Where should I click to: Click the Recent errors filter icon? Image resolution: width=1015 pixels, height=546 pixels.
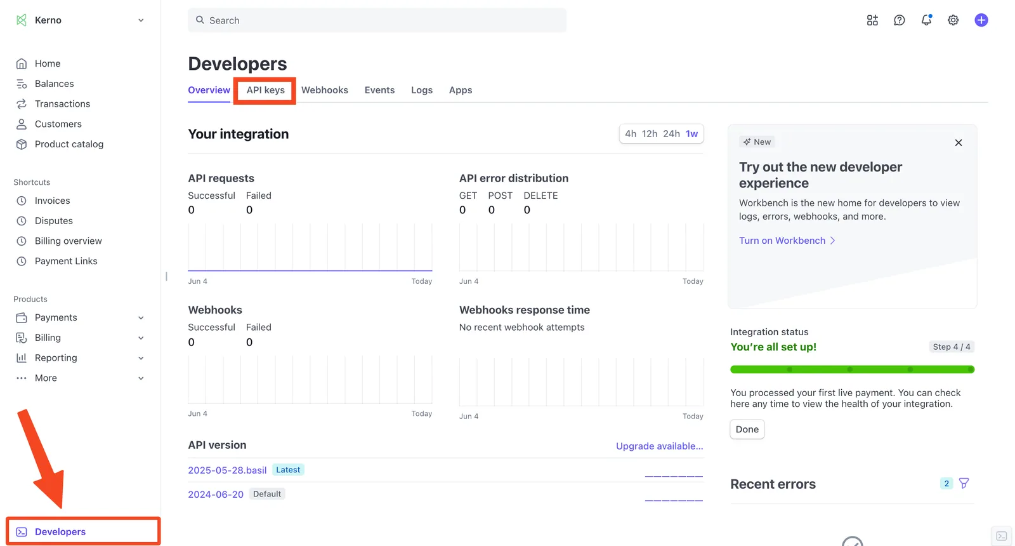point(964,484)
